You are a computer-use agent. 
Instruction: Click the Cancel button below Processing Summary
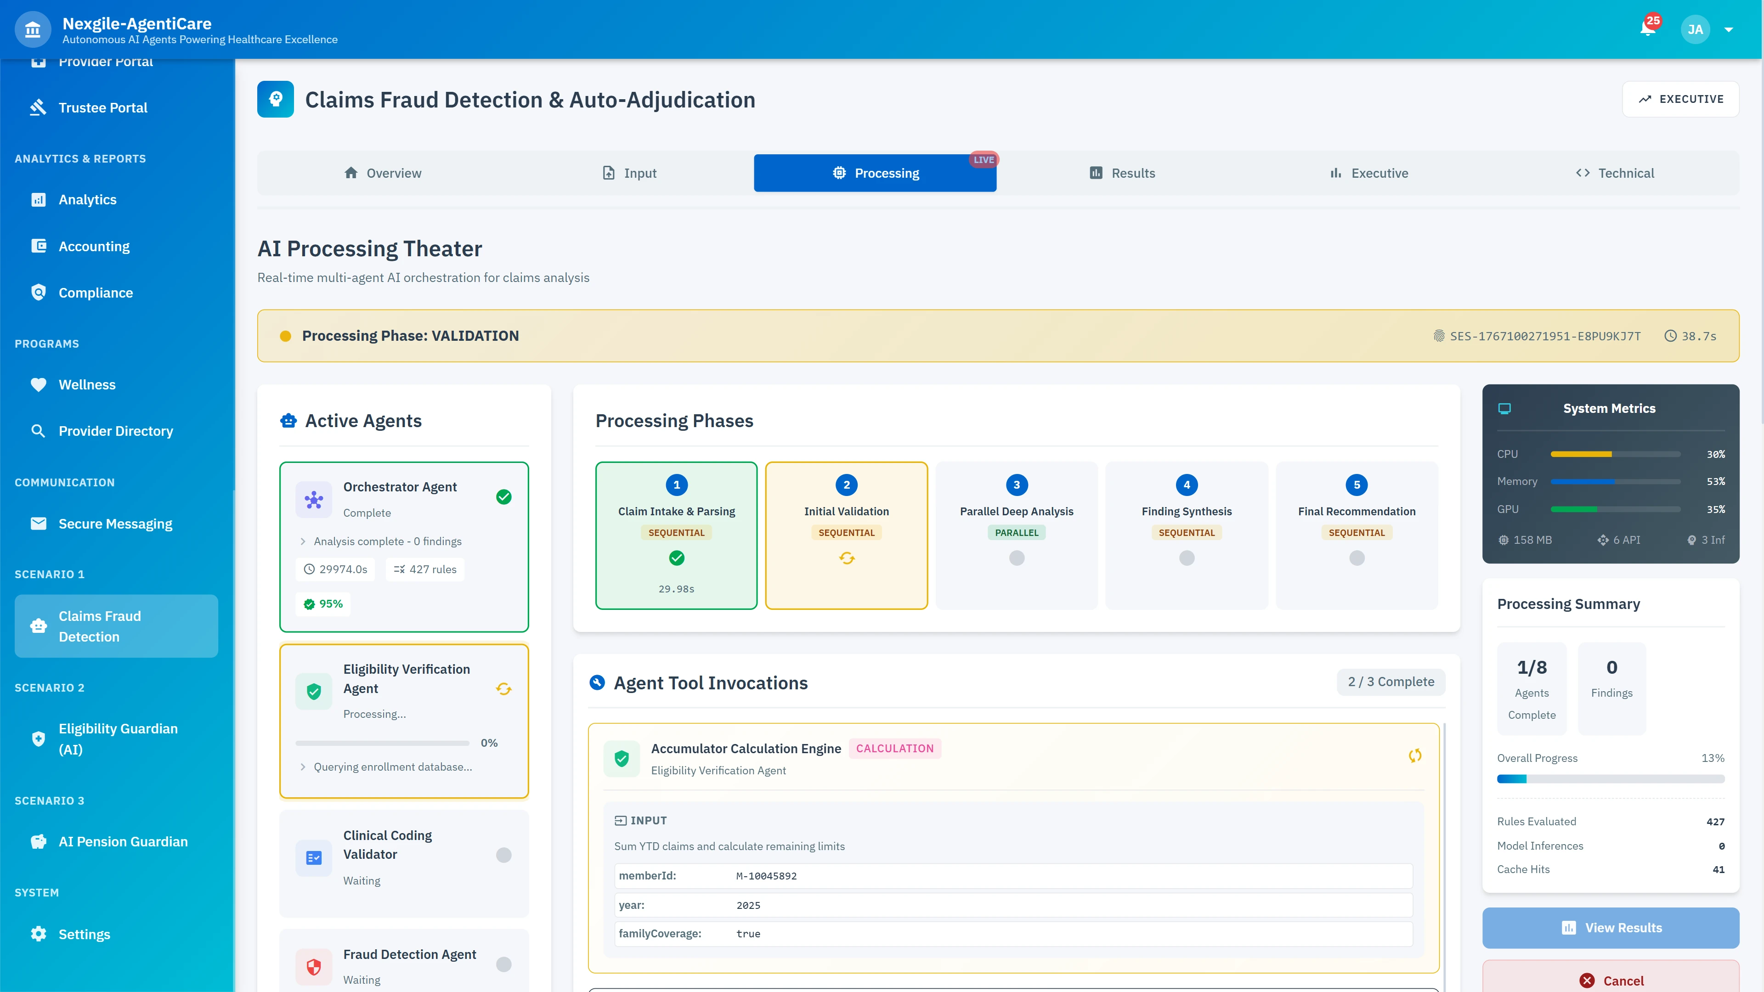1611,981
